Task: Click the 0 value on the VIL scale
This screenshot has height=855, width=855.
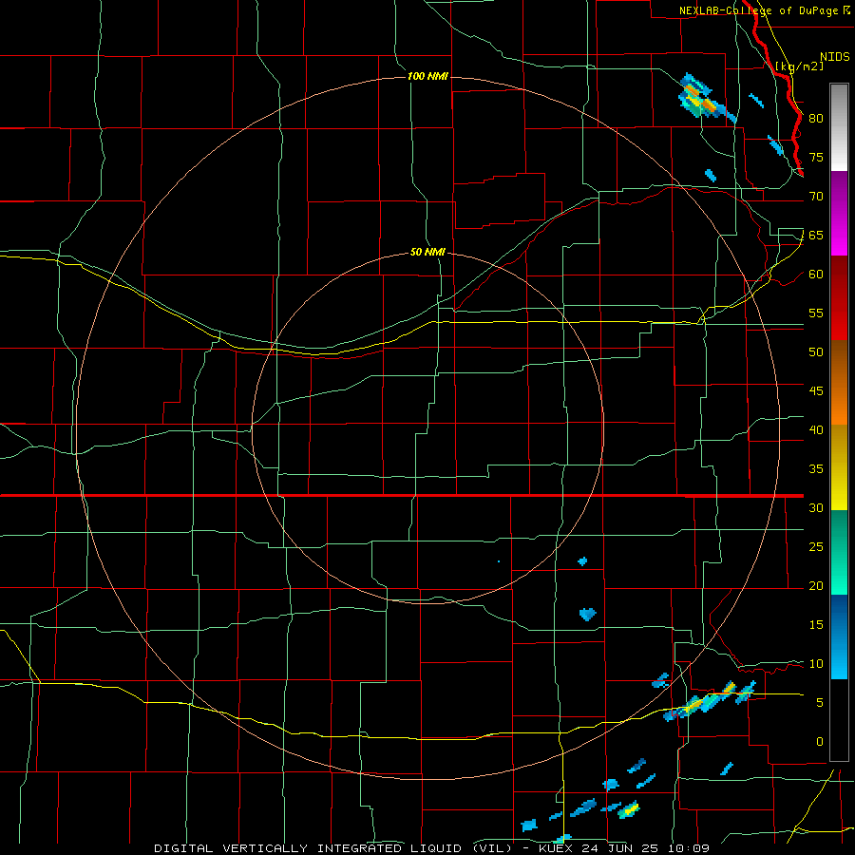Action: [x=820, y=742]
